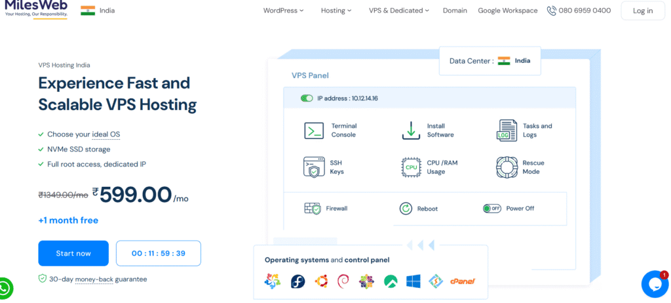Click 'NVMe SSD storage' feature text
This screenshot has height=303, width=671.
pyautogui.click(x=79, y=149)
